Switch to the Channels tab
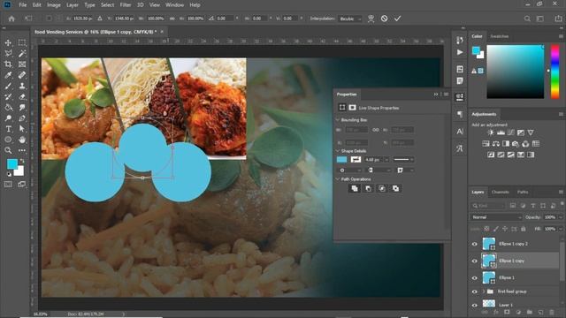The height and width of the screenshot is (318, 566). click(x=500, y=193)
